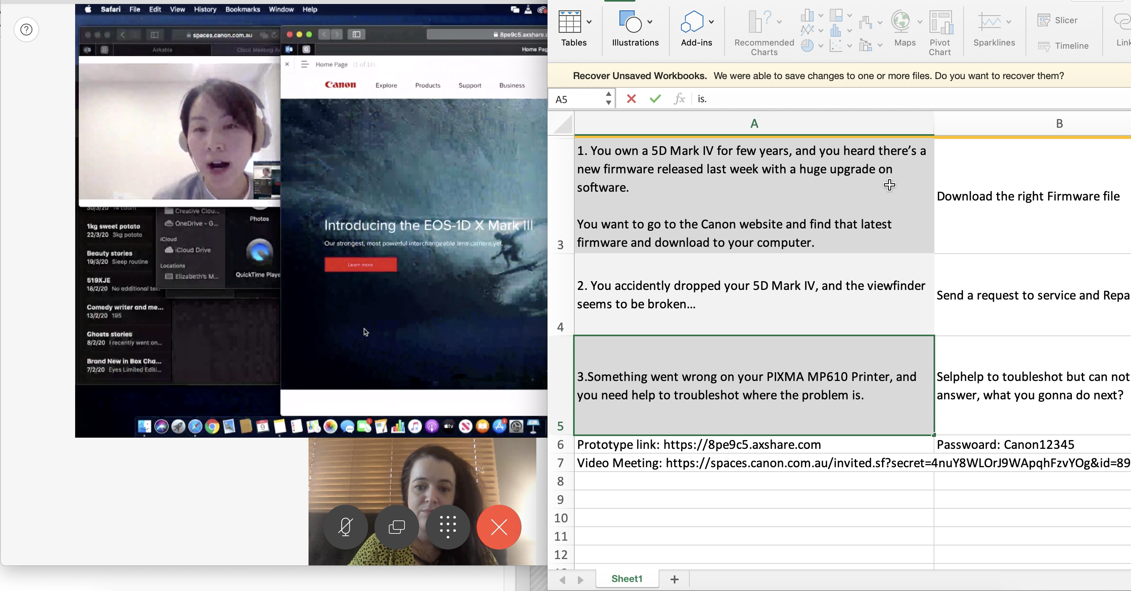Switch to the Sheet1 tab
The height and width of the screenshot is (591, 1131).
tap(627, 579)
